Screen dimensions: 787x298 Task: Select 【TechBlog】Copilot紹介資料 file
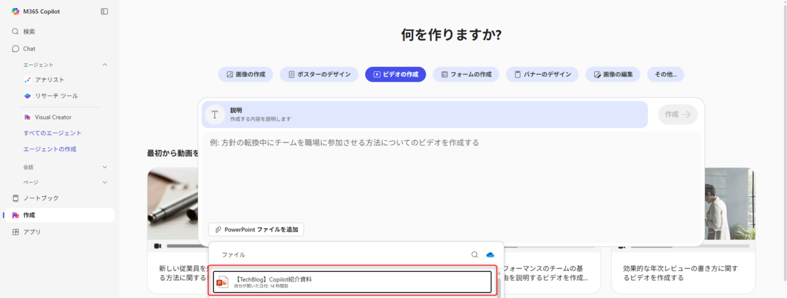[352, 282]
